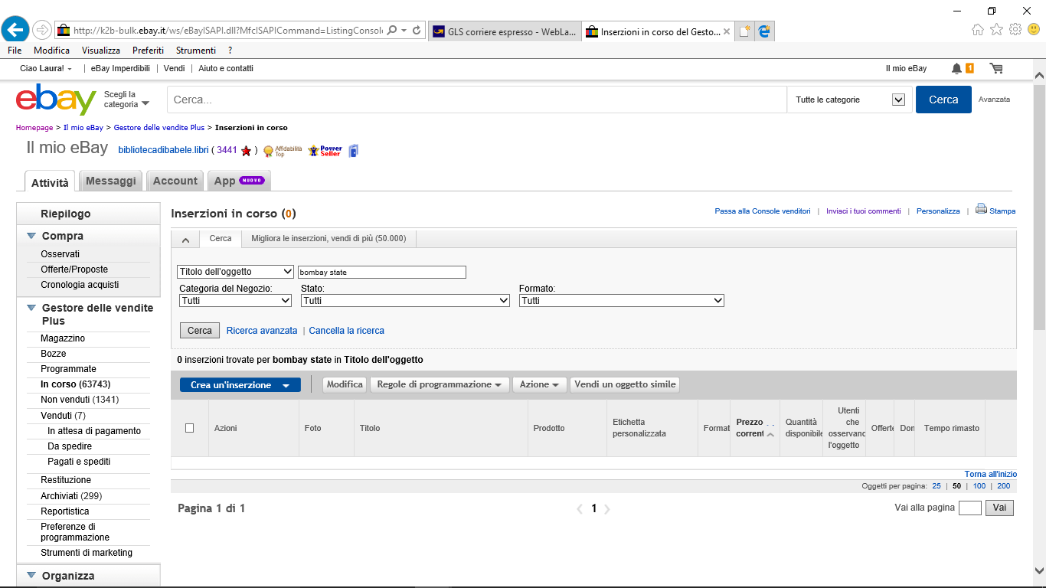Open the Strumenti menu
Image resolution: width=1046 pixels, height=588 pixels.
[x=196, y=51]
